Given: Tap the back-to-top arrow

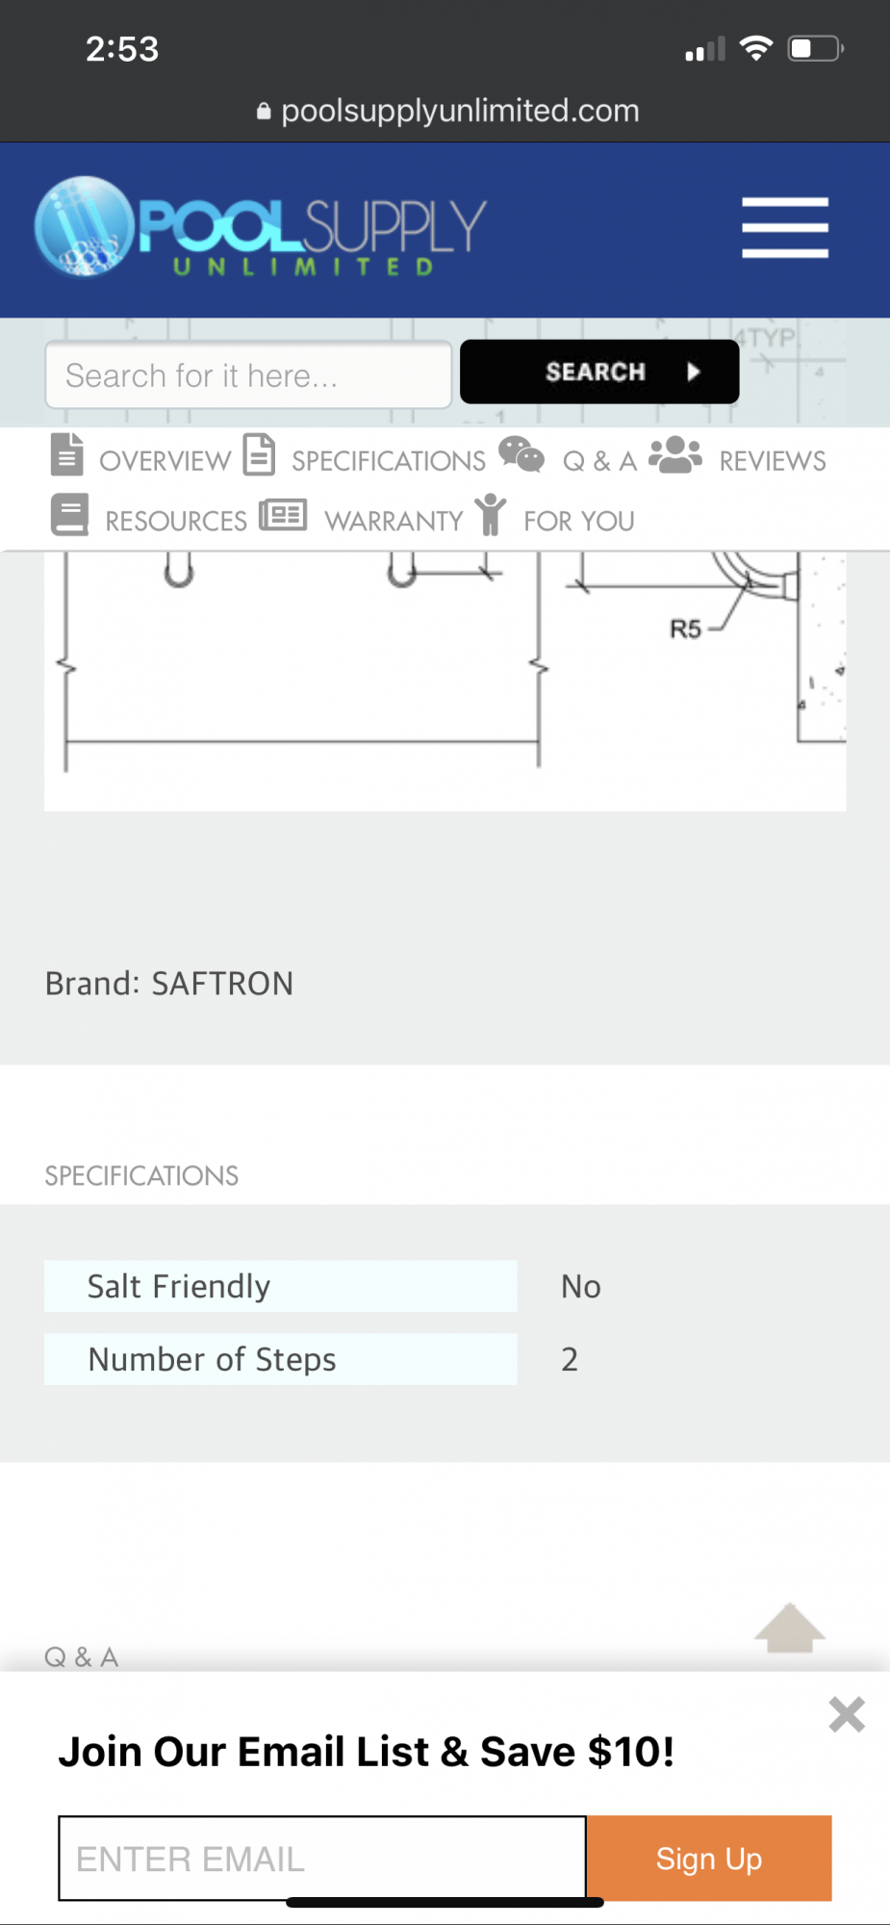Looking at the screenshot, I should tap(790, 1629).
